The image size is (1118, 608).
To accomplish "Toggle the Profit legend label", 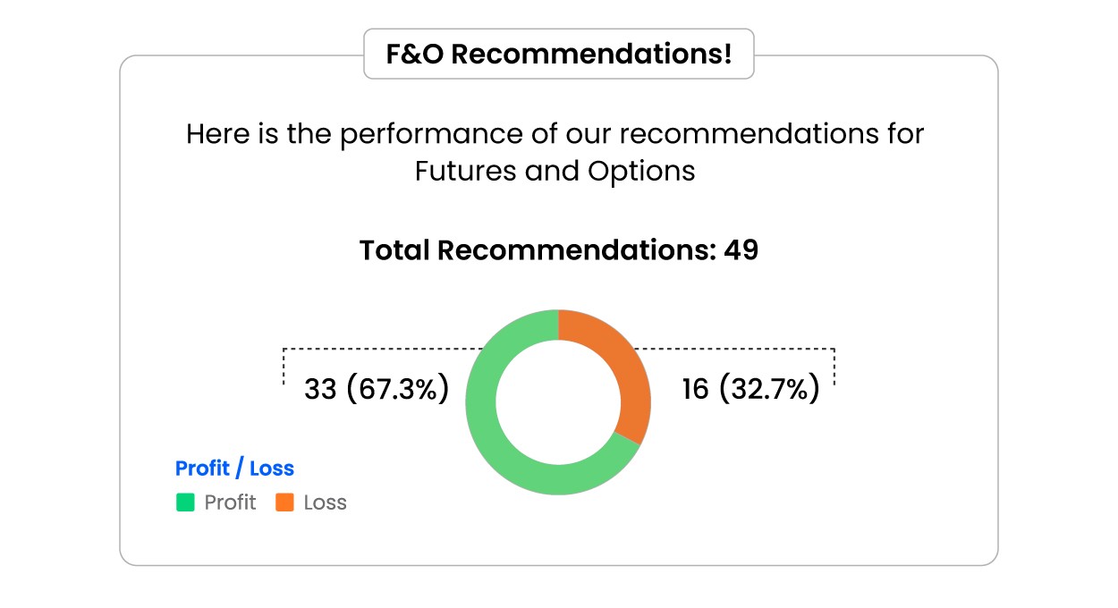I will pos(230,502).
